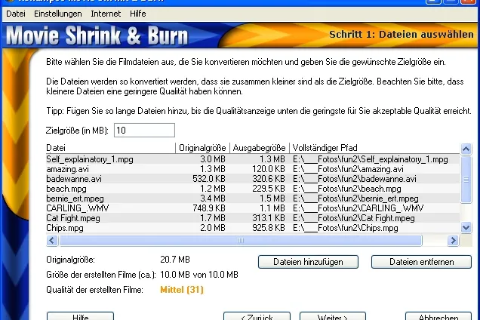
Task: Click the horizontal scroll-right arrow
Action: [x=453, y=241]
